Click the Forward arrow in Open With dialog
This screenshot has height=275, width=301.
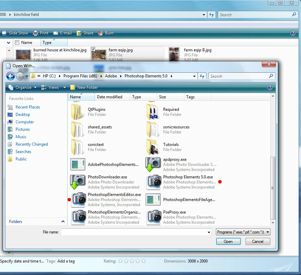point(20,76)
